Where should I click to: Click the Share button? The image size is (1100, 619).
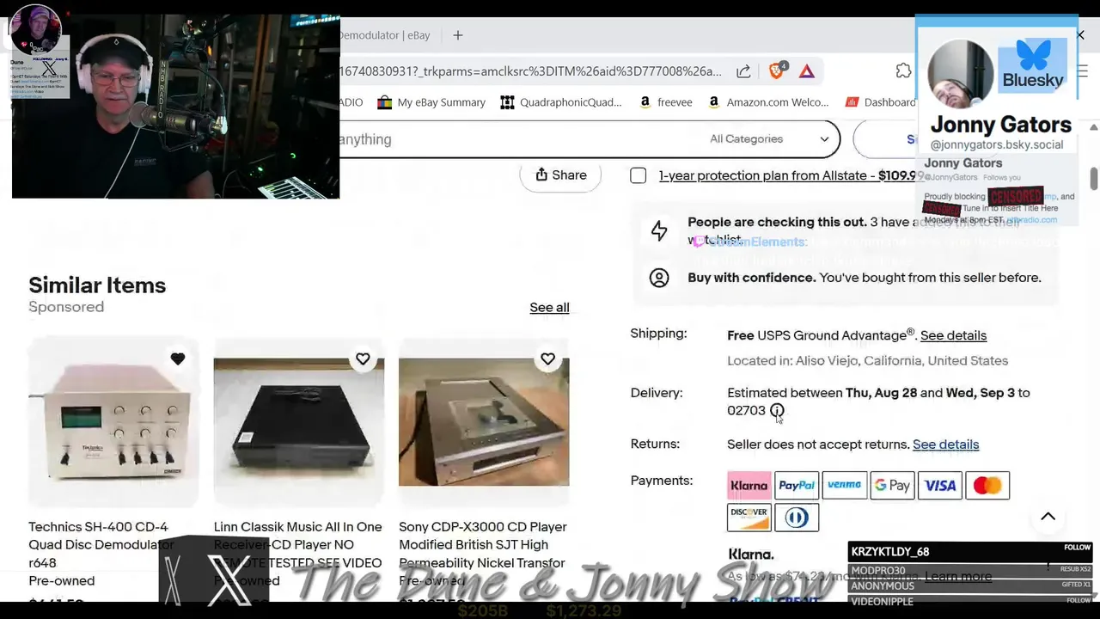click(x=560, y=175)
